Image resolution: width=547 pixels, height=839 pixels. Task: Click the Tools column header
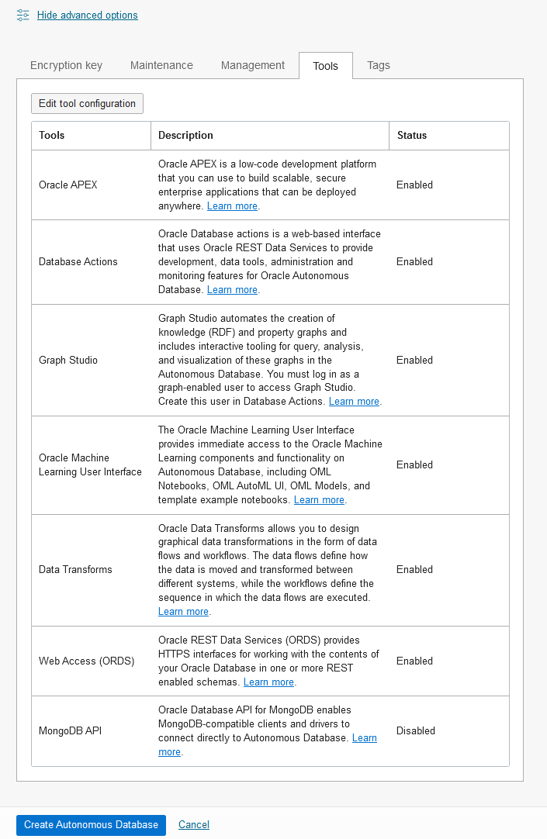coord(50,135)
